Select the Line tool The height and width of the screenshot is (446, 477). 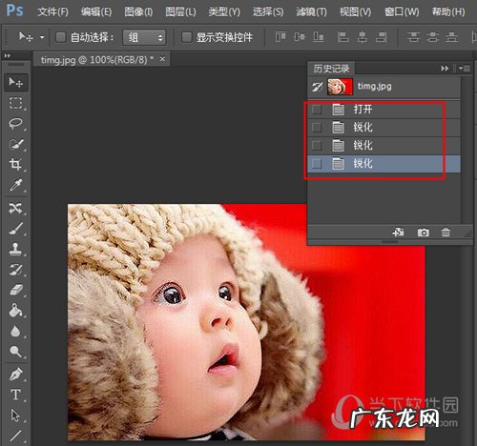[x=16, y=436]
